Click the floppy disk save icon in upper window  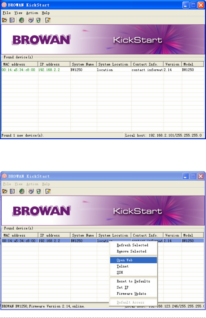pyautogui.click(x=12, y=20)
